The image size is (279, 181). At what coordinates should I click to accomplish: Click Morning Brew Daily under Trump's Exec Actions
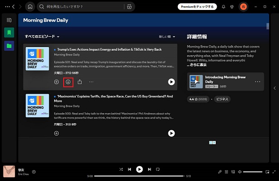pyautogui.click(x=67, y=55)
